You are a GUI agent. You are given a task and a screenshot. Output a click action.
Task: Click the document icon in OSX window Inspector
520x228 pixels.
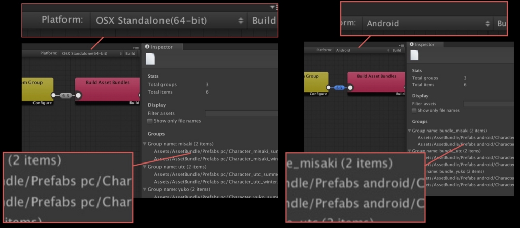150,59
